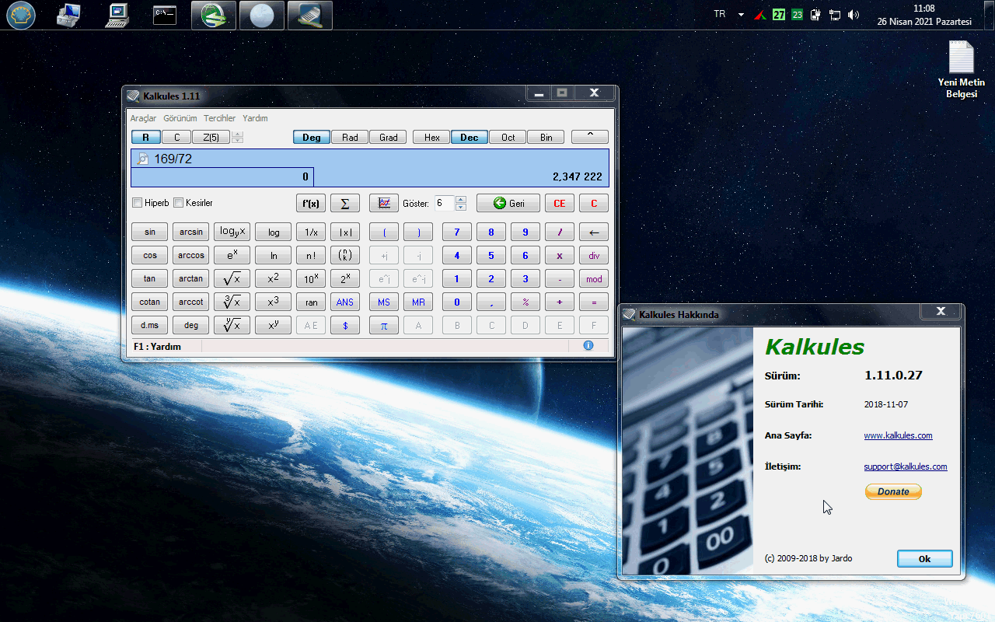Click the clock showing 11:08
This screenshot has width=995, height=622.
[924, 9]
